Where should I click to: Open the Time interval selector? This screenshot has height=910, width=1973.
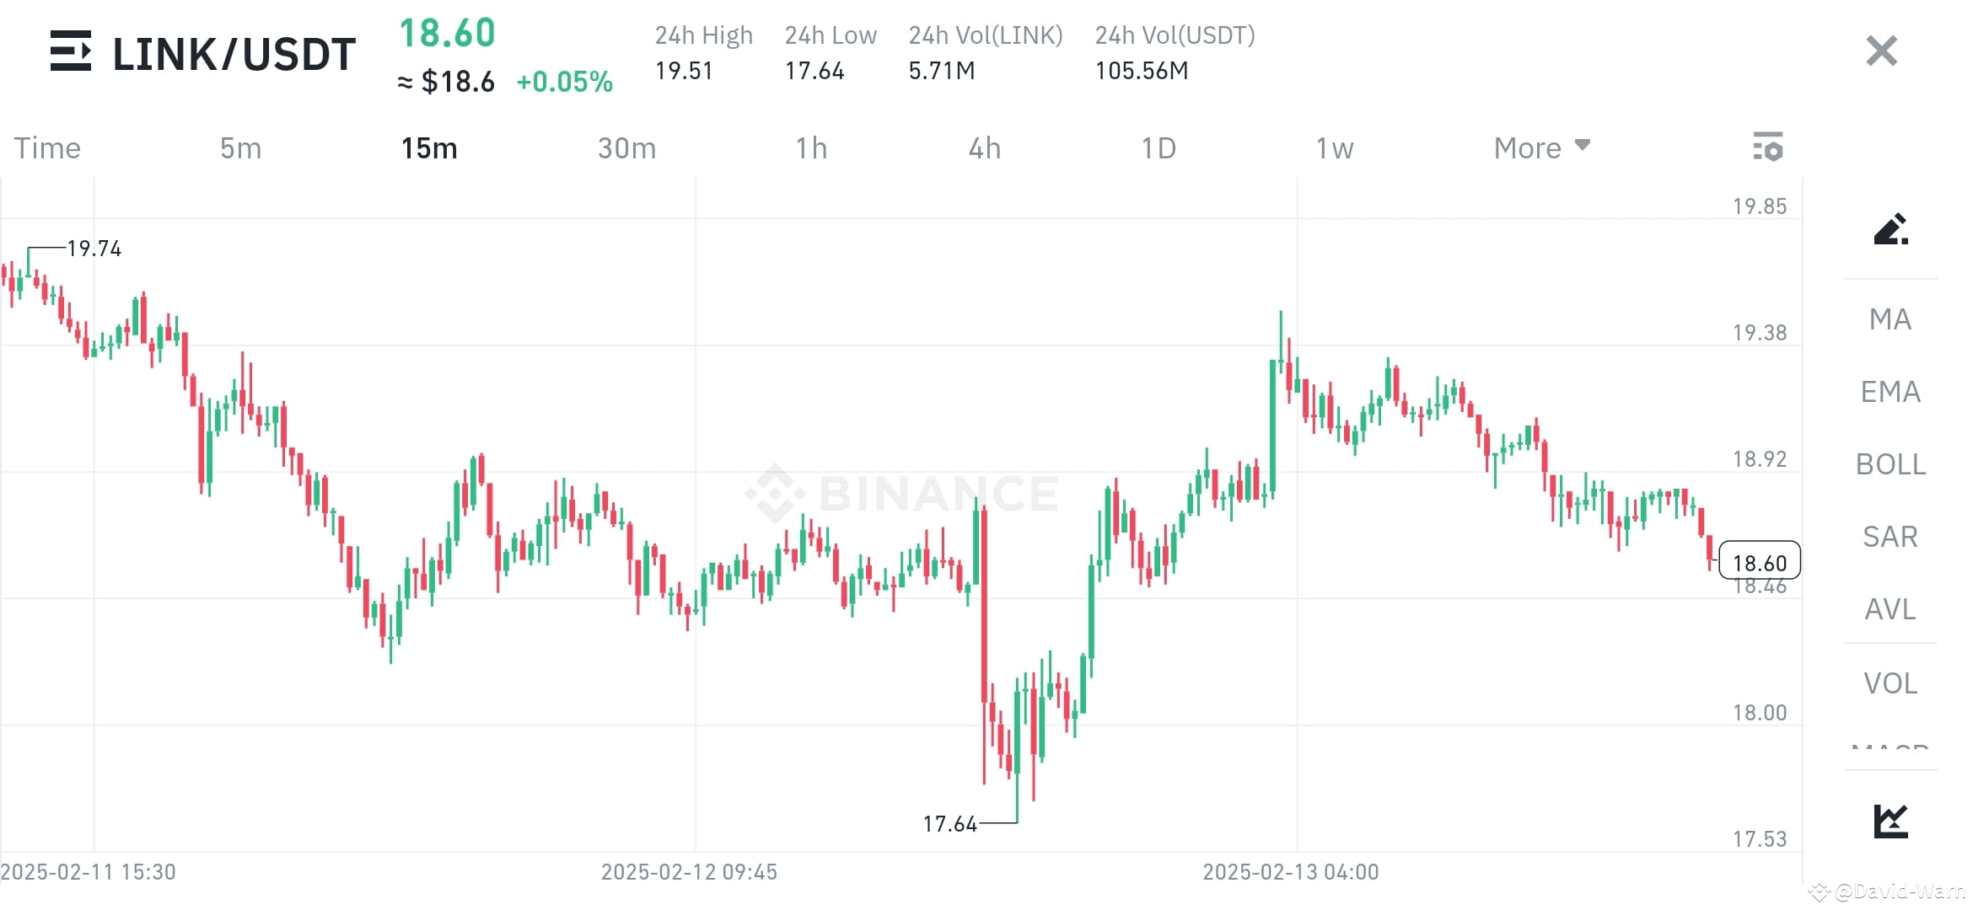click(46, 147)
